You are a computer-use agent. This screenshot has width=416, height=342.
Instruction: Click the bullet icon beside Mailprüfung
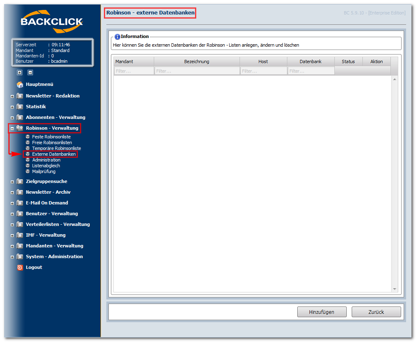point(28,171)
